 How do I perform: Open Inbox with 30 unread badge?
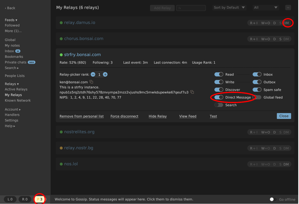click(x=12, y=51)
